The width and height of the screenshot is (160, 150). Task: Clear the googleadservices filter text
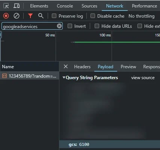(59, 26)
